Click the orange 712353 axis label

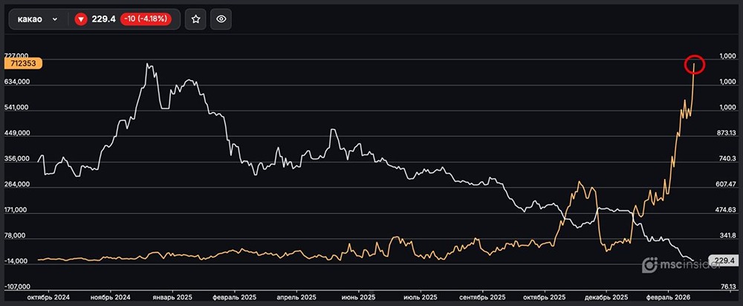point(22,64)
